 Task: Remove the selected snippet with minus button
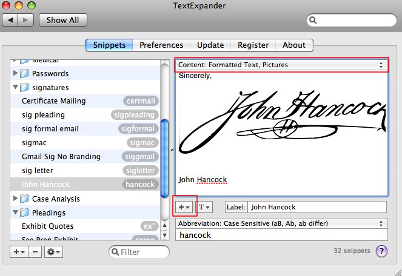(x=35, y=251)
